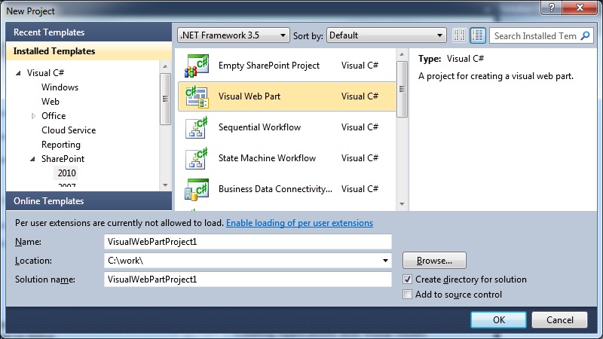The height and width of the screenshot is (339, 603).
Task: Select the Office tree item label
Action: 54,116
